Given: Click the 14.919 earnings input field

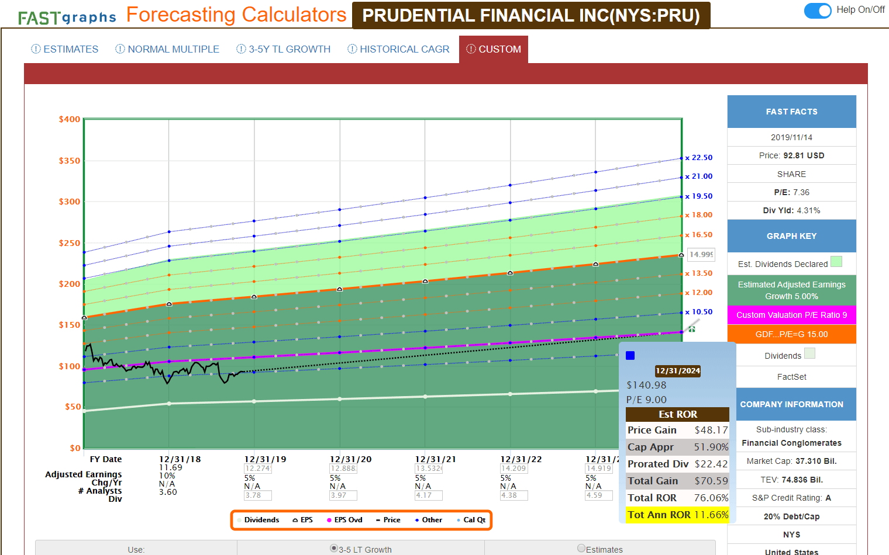Looking at the screenshot, I should tap(599, 469).
